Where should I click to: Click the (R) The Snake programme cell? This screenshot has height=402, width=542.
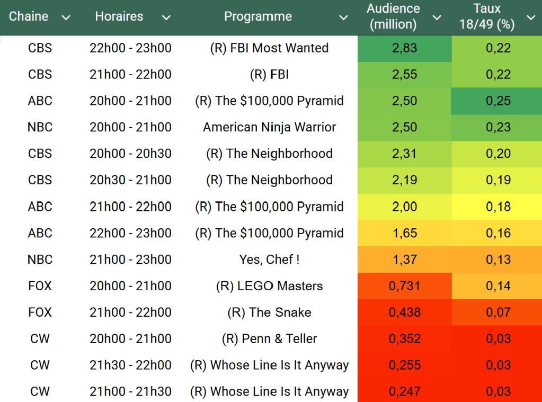tap(269, 312)
